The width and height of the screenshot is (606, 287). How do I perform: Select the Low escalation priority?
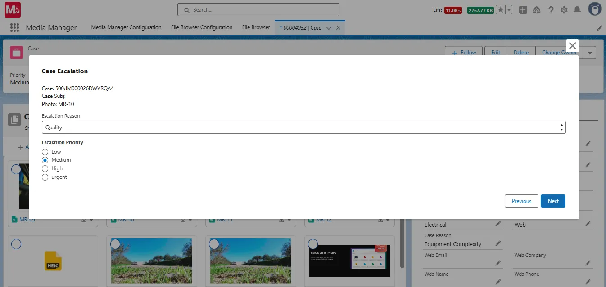(x=45, y=152)
